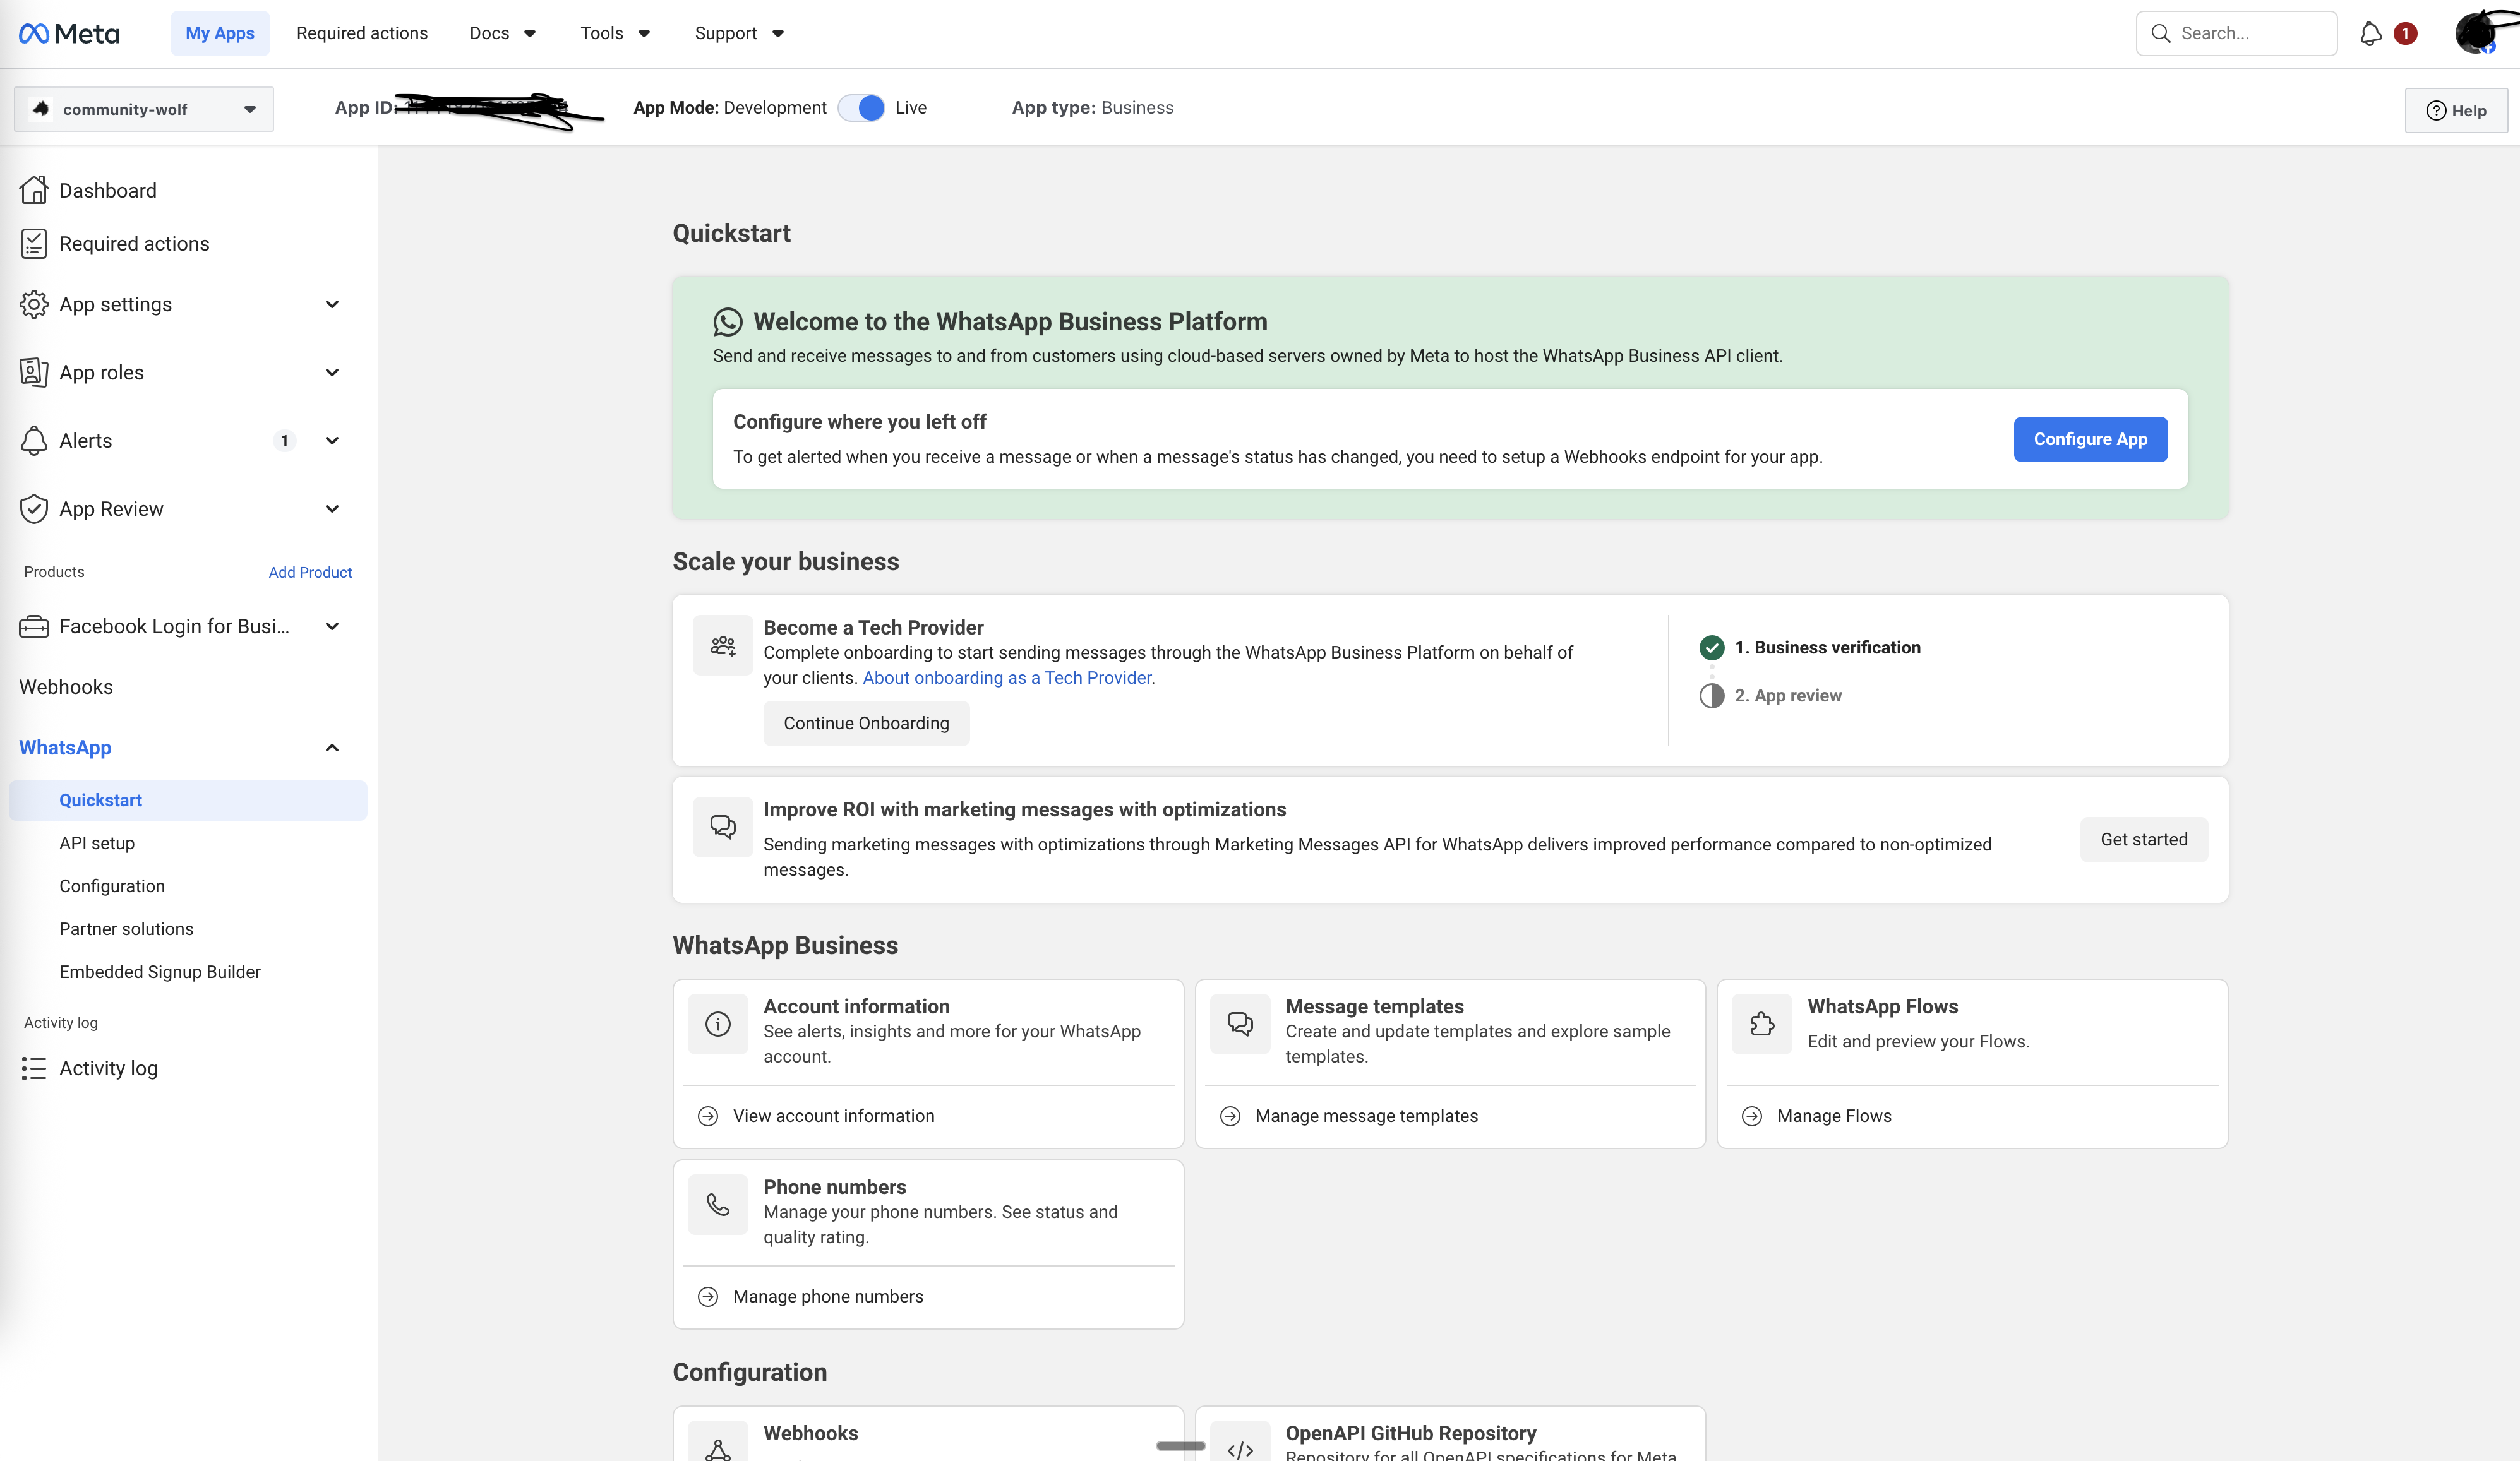2520x1461 pixels.
Task: Click the notifications bell icon
Action: (2370, 33)
